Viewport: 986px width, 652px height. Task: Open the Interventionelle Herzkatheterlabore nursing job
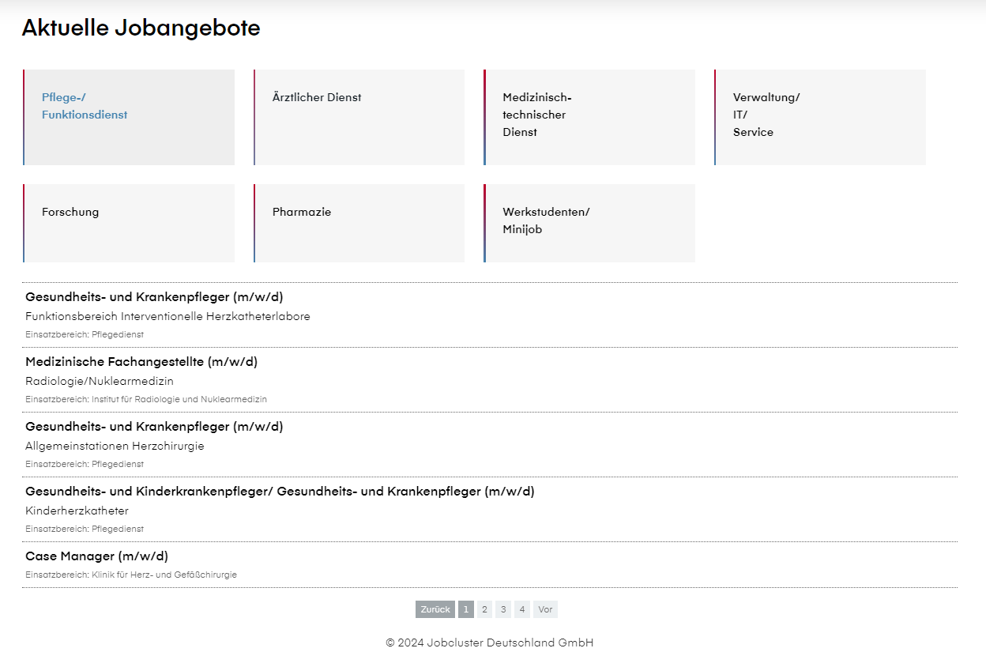(154, 297)
